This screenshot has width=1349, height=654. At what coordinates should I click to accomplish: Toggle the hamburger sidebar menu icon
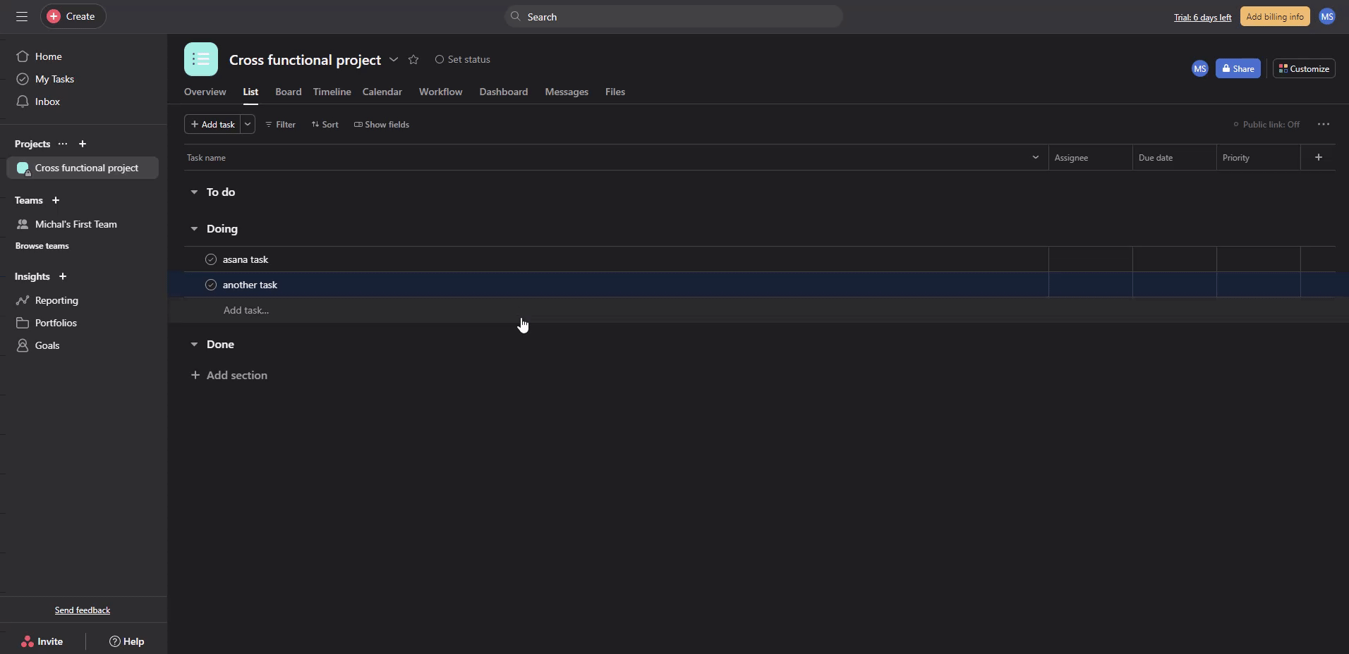tap(22, 16)
